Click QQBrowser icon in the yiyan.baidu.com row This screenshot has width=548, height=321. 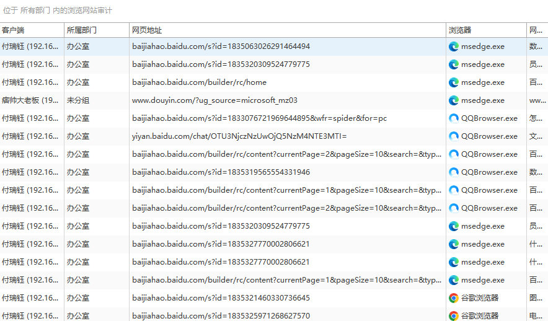(x=454, y=136)
